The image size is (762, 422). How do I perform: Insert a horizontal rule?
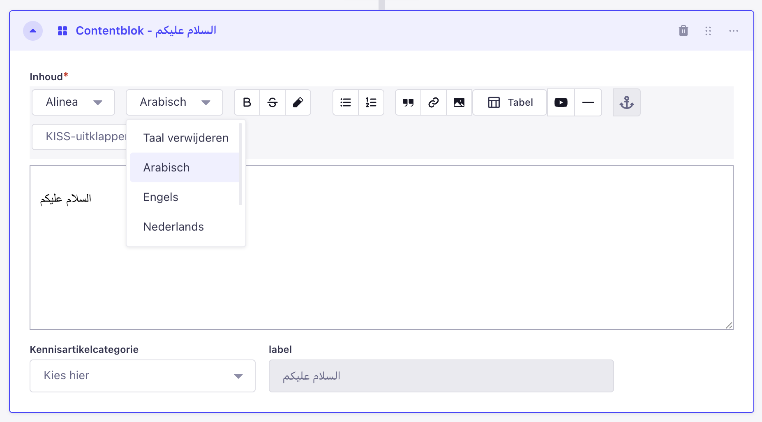[x=588, y=102]
